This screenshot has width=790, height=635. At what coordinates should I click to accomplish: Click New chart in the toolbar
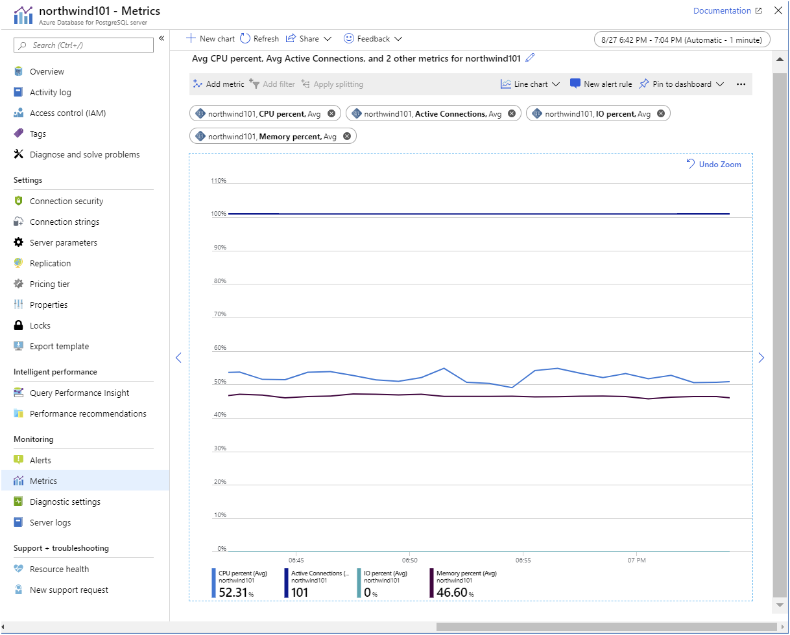click(210, 39)
